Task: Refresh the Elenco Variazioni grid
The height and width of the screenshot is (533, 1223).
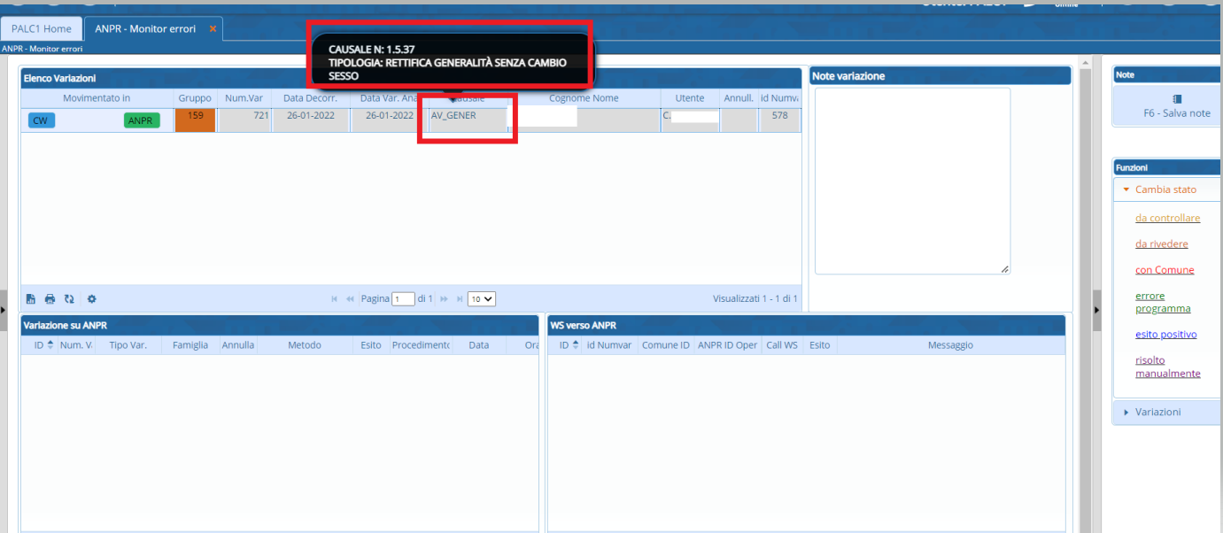Action: click(69, 299)
